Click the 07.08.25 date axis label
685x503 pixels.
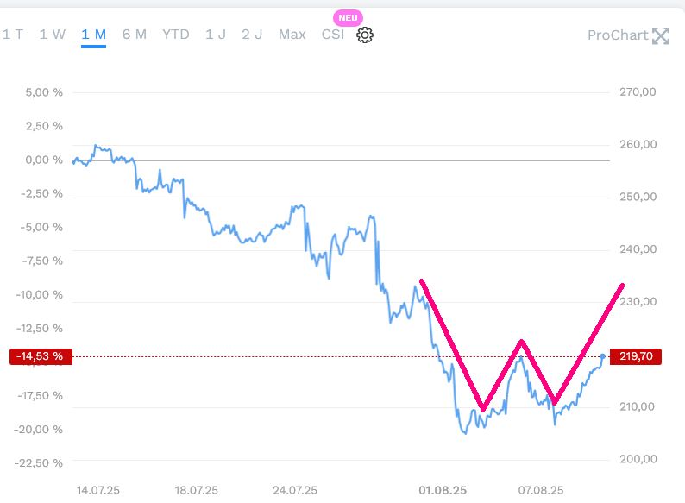[541, 490]
